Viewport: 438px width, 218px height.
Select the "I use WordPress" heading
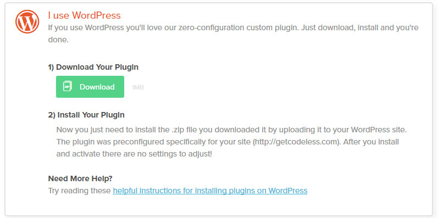pos(85,15)
